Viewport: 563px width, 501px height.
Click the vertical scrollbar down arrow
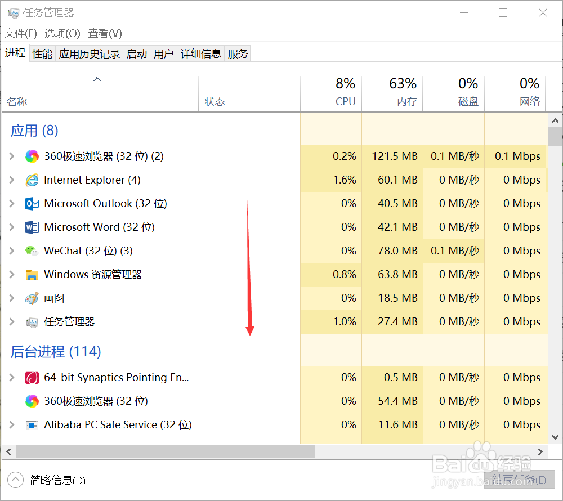[x=556, y=437]
